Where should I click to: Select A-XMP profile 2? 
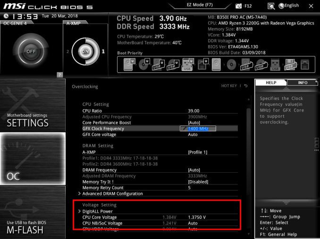click(x=67, y=51)
